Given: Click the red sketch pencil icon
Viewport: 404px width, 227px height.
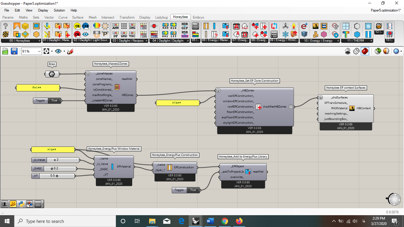Looking at the screenshot, I should click(x=70, y=51).
